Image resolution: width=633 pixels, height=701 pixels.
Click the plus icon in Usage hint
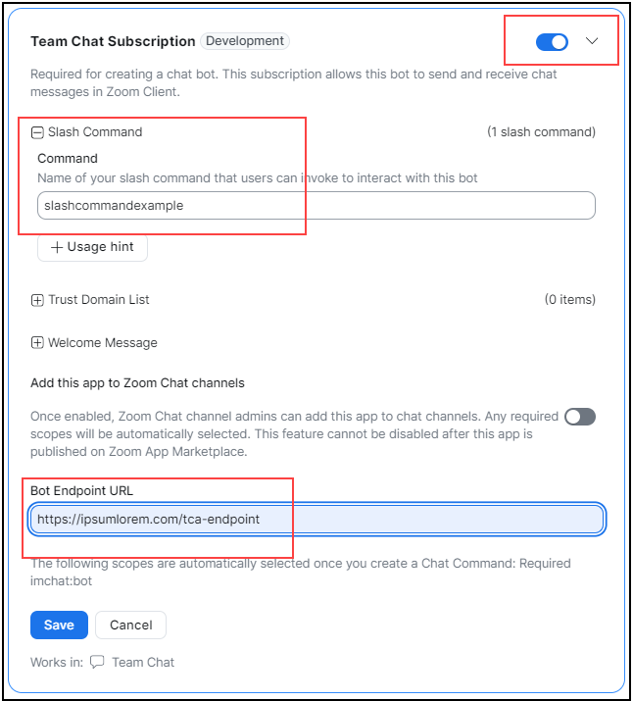click(x=57, y=248)
